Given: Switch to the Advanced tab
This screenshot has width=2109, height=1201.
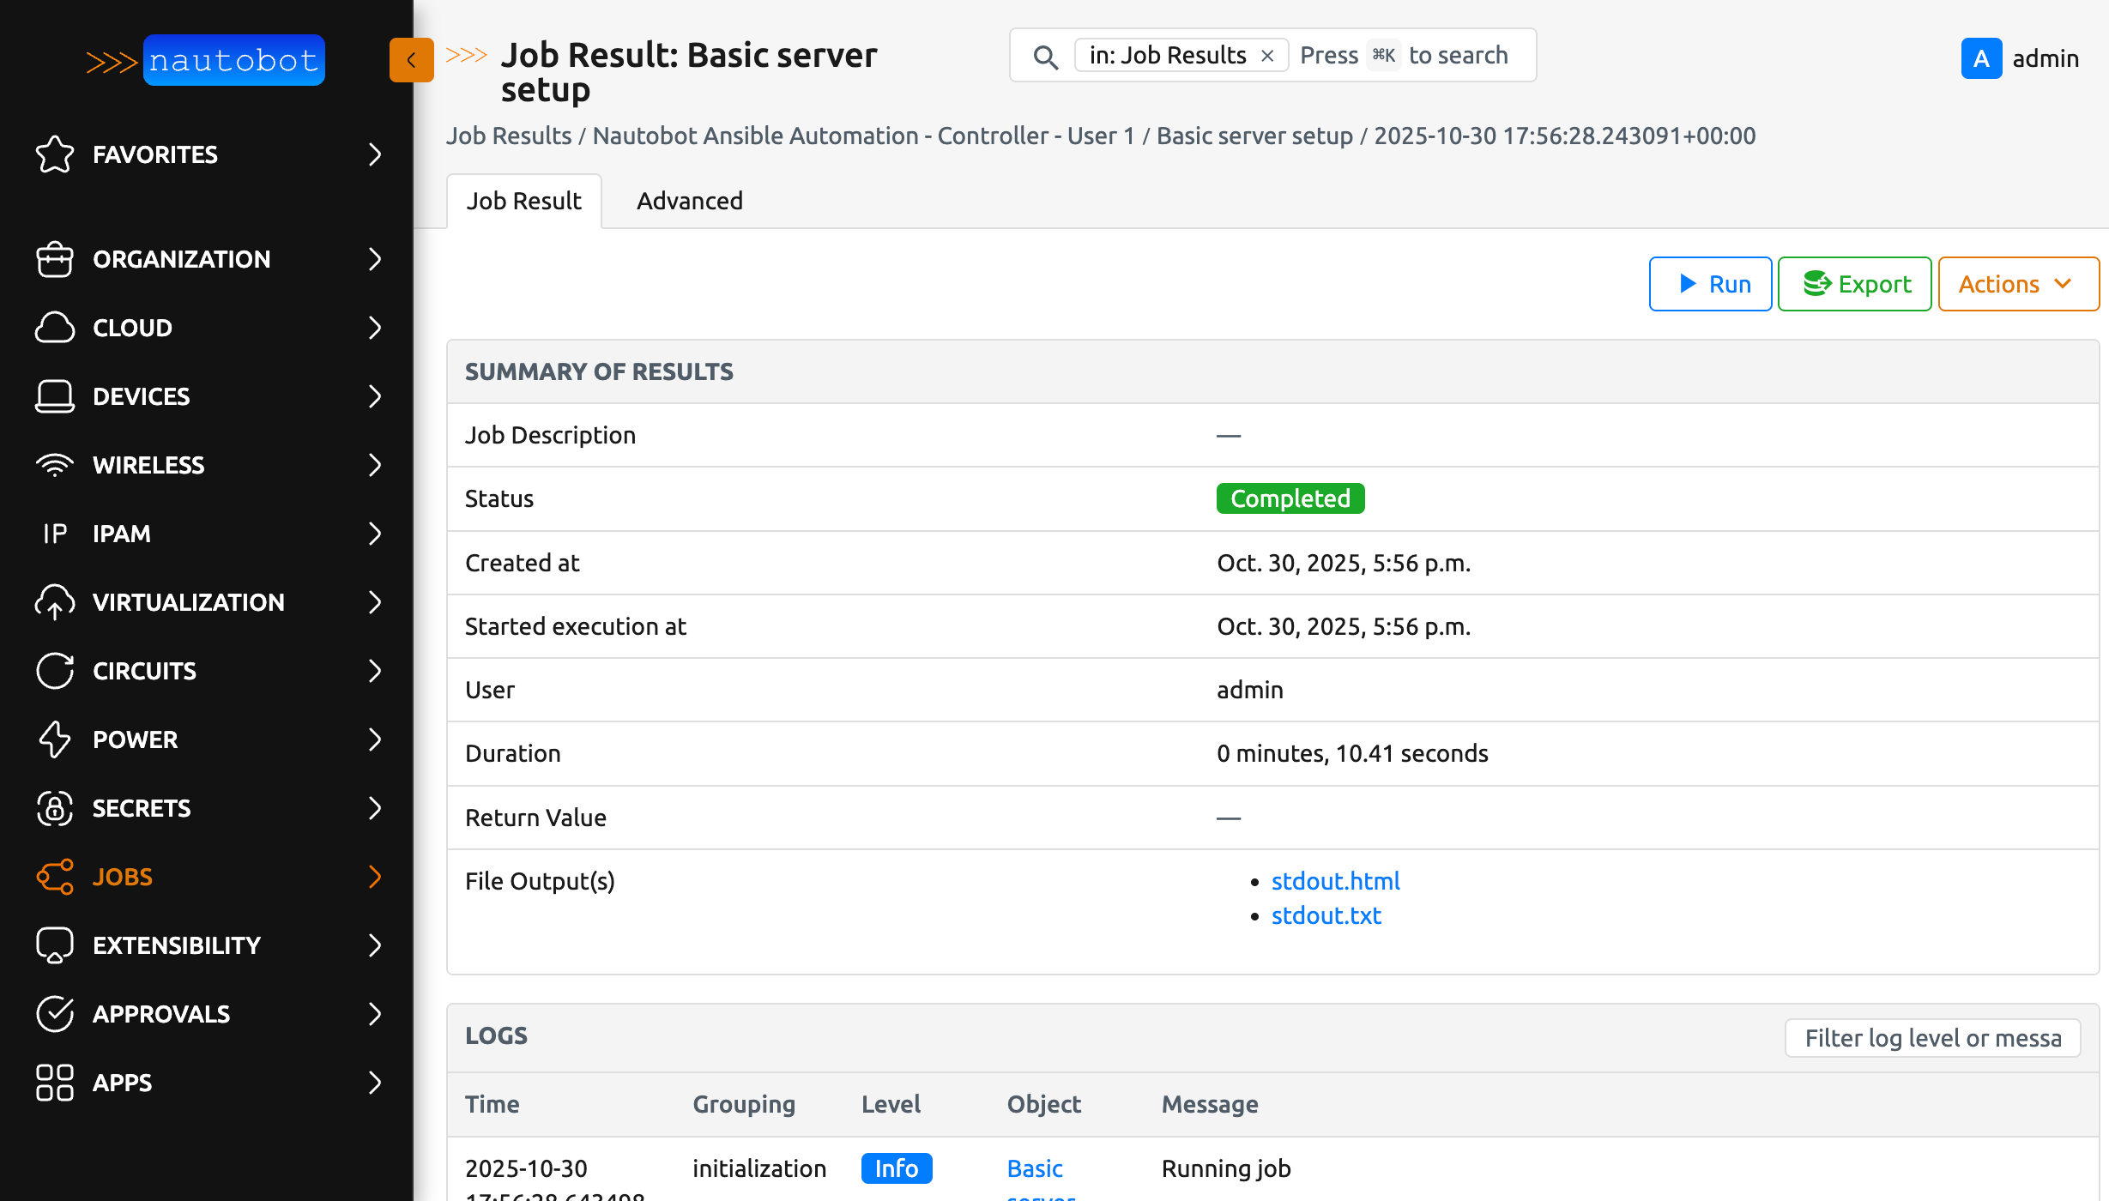Looking at the screenshot, I should [689, 201].
